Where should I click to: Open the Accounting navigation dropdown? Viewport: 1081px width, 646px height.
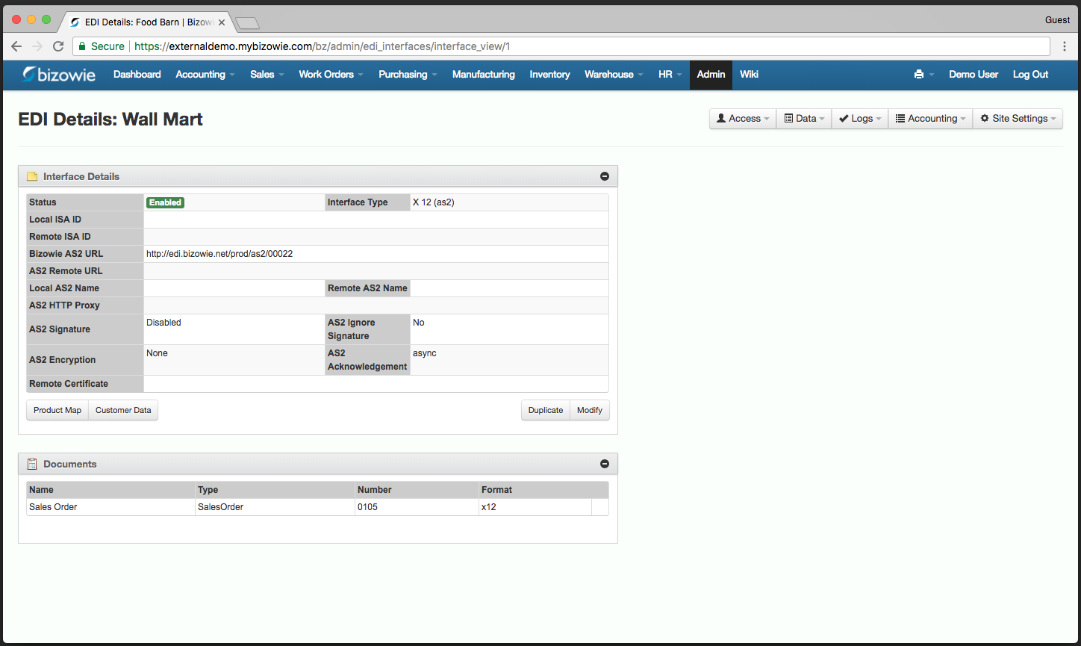(205, 75)
